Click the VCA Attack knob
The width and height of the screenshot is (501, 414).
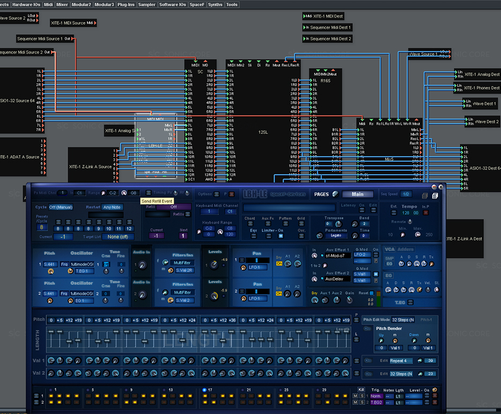pos(401,263)
